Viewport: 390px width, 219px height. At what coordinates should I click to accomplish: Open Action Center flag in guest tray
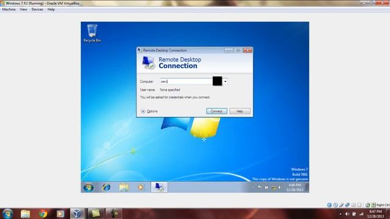260,187
